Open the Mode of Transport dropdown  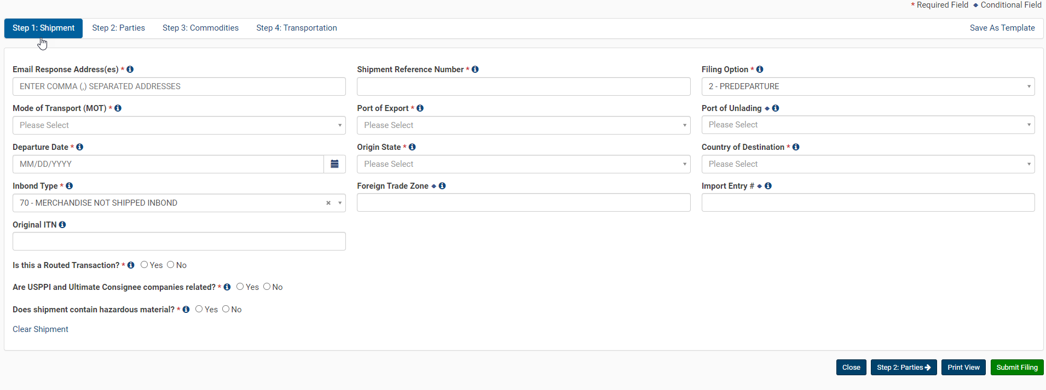(179, 125)
